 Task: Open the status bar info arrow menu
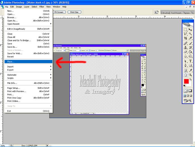click(x=47, y=145)
